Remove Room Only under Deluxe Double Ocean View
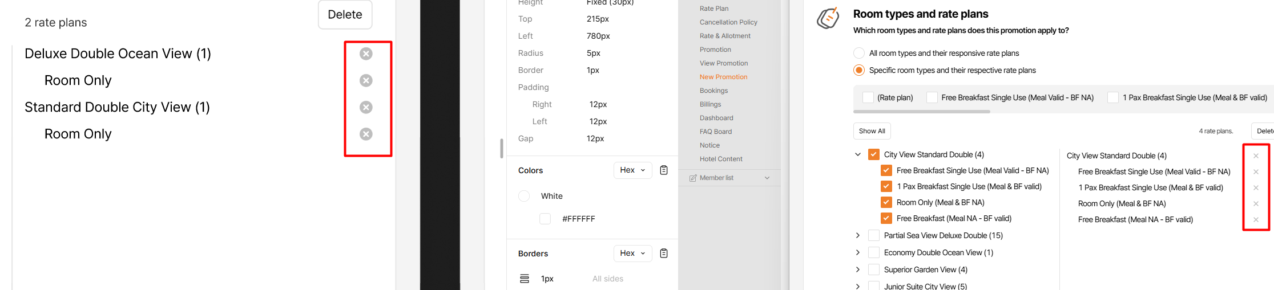 coord(366,80)
